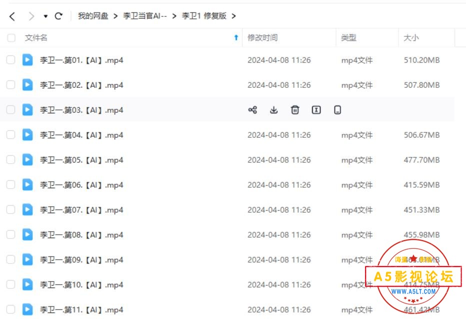466x319 pixels.
Task: Sort by 类型 column
Action: pyautogui.click(x=348, y=37)
